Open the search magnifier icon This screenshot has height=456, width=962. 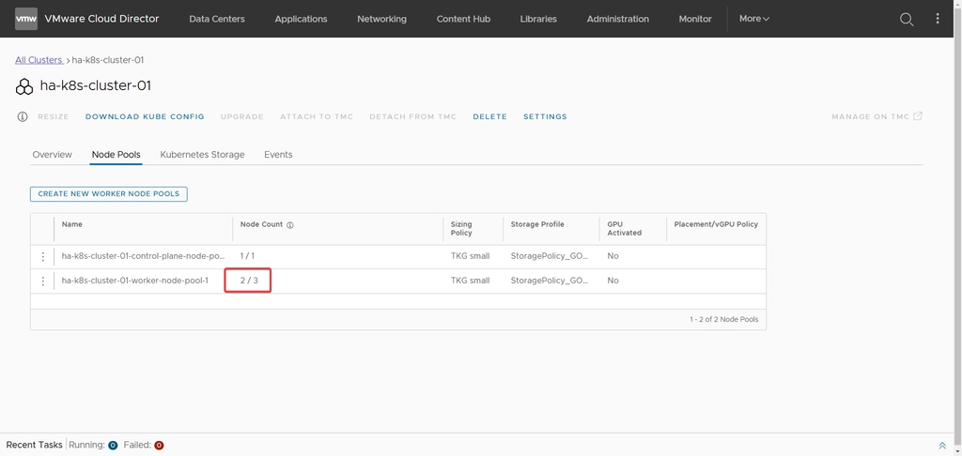(907, 19)
